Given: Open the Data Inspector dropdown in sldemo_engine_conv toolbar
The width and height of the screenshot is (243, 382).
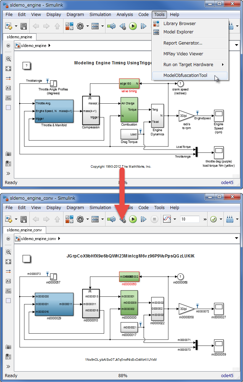Looking at the screenshot, I should tap(175, 219).
